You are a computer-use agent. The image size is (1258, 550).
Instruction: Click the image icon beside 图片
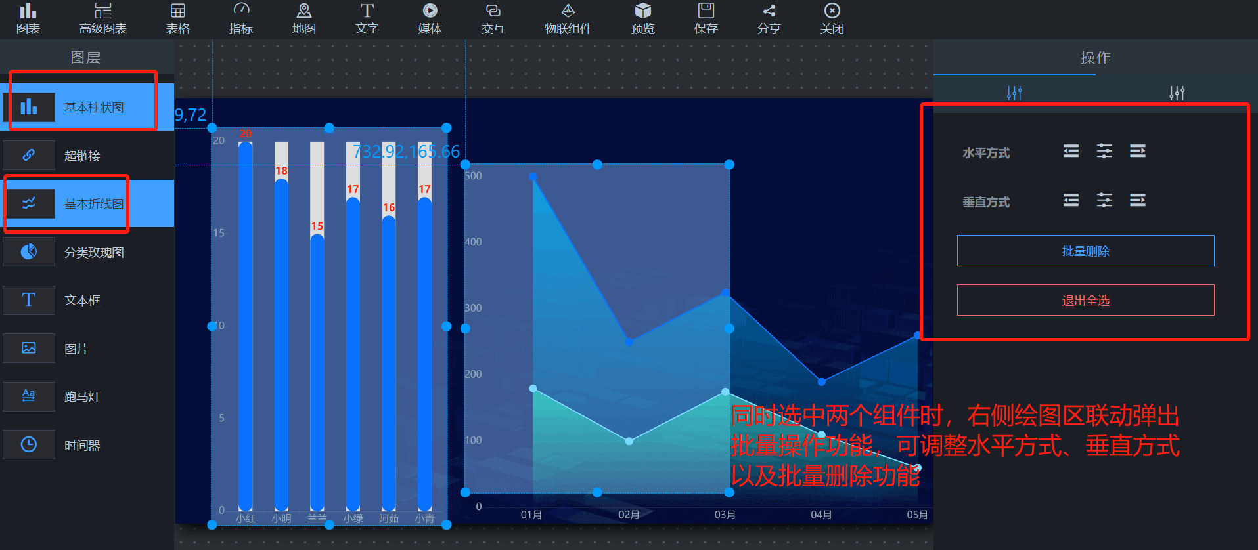pos(29,349)
